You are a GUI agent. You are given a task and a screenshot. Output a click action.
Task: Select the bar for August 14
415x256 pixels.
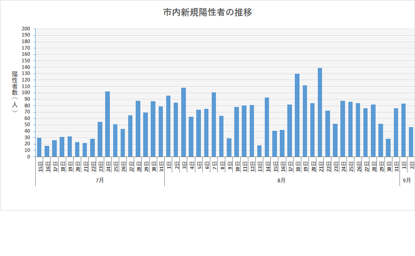tap(267, 127)
